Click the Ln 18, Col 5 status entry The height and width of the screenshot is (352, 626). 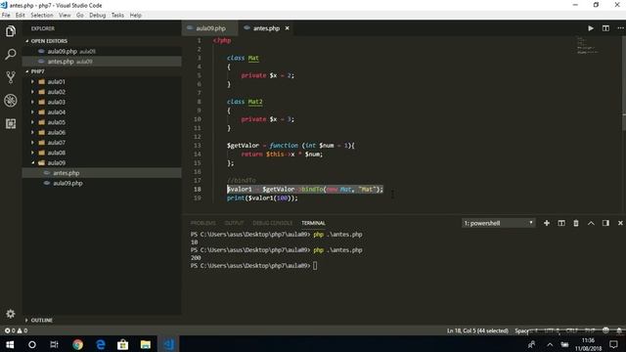click(477, 330)
